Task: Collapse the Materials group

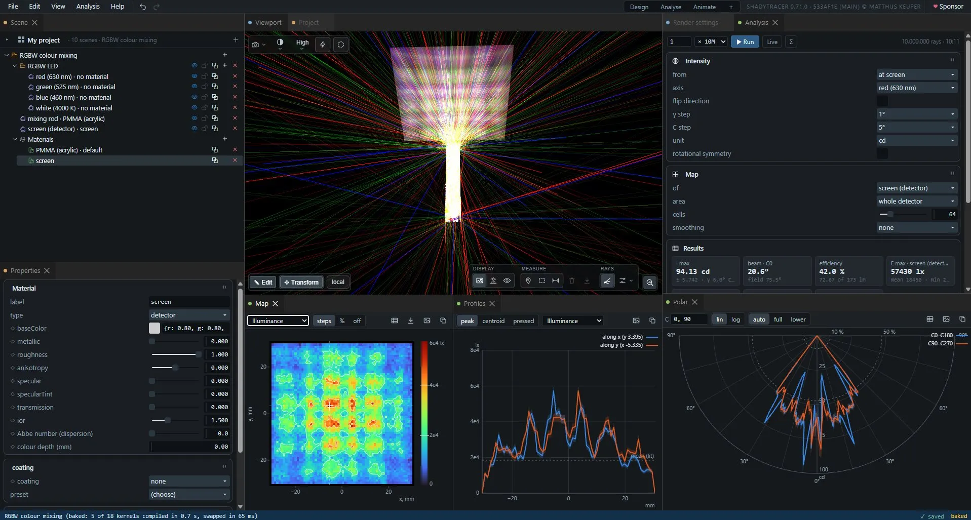Action: pos(15,139)
